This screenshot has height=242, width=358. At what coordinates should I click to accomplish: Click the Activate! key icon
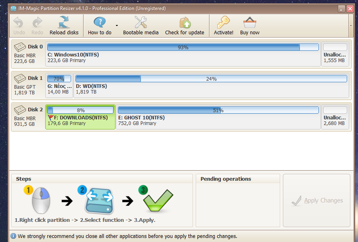click(x=223, y=22)
